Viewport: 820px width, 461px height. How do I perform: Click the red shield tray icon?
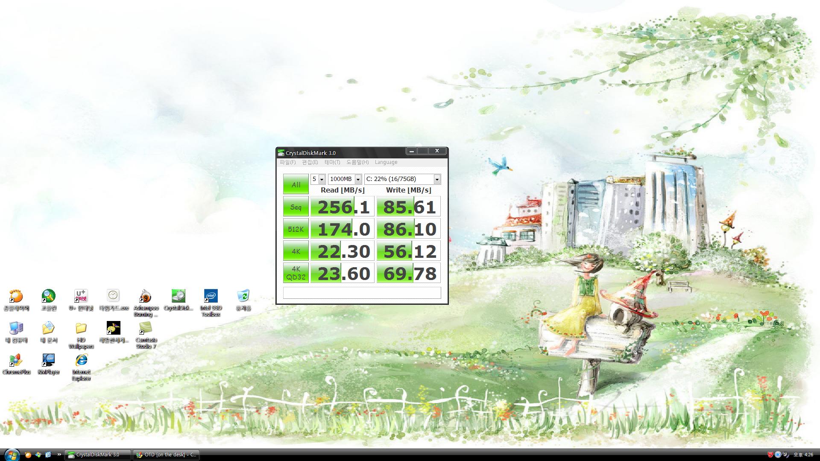point(770,455)
